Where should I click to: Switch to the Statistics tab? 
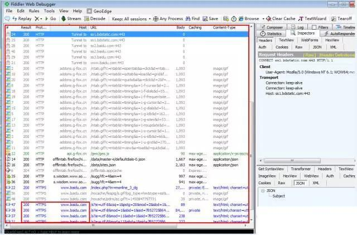point(271,33)
